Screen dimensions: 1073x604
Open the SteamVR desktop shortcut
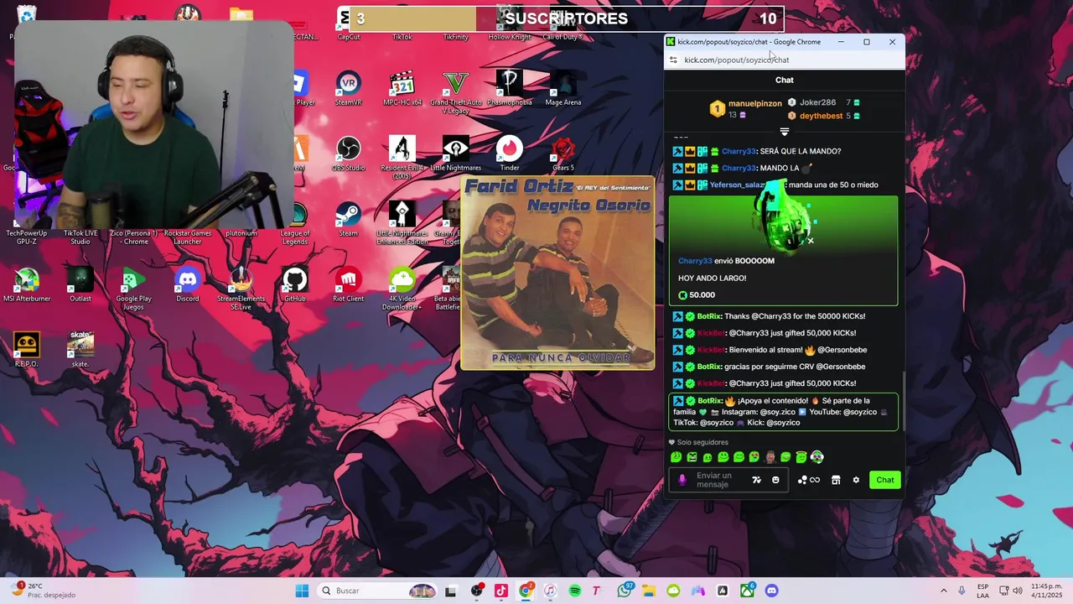pos(348,89)
